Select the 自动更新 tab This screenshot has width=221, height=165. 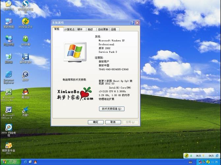103,29
